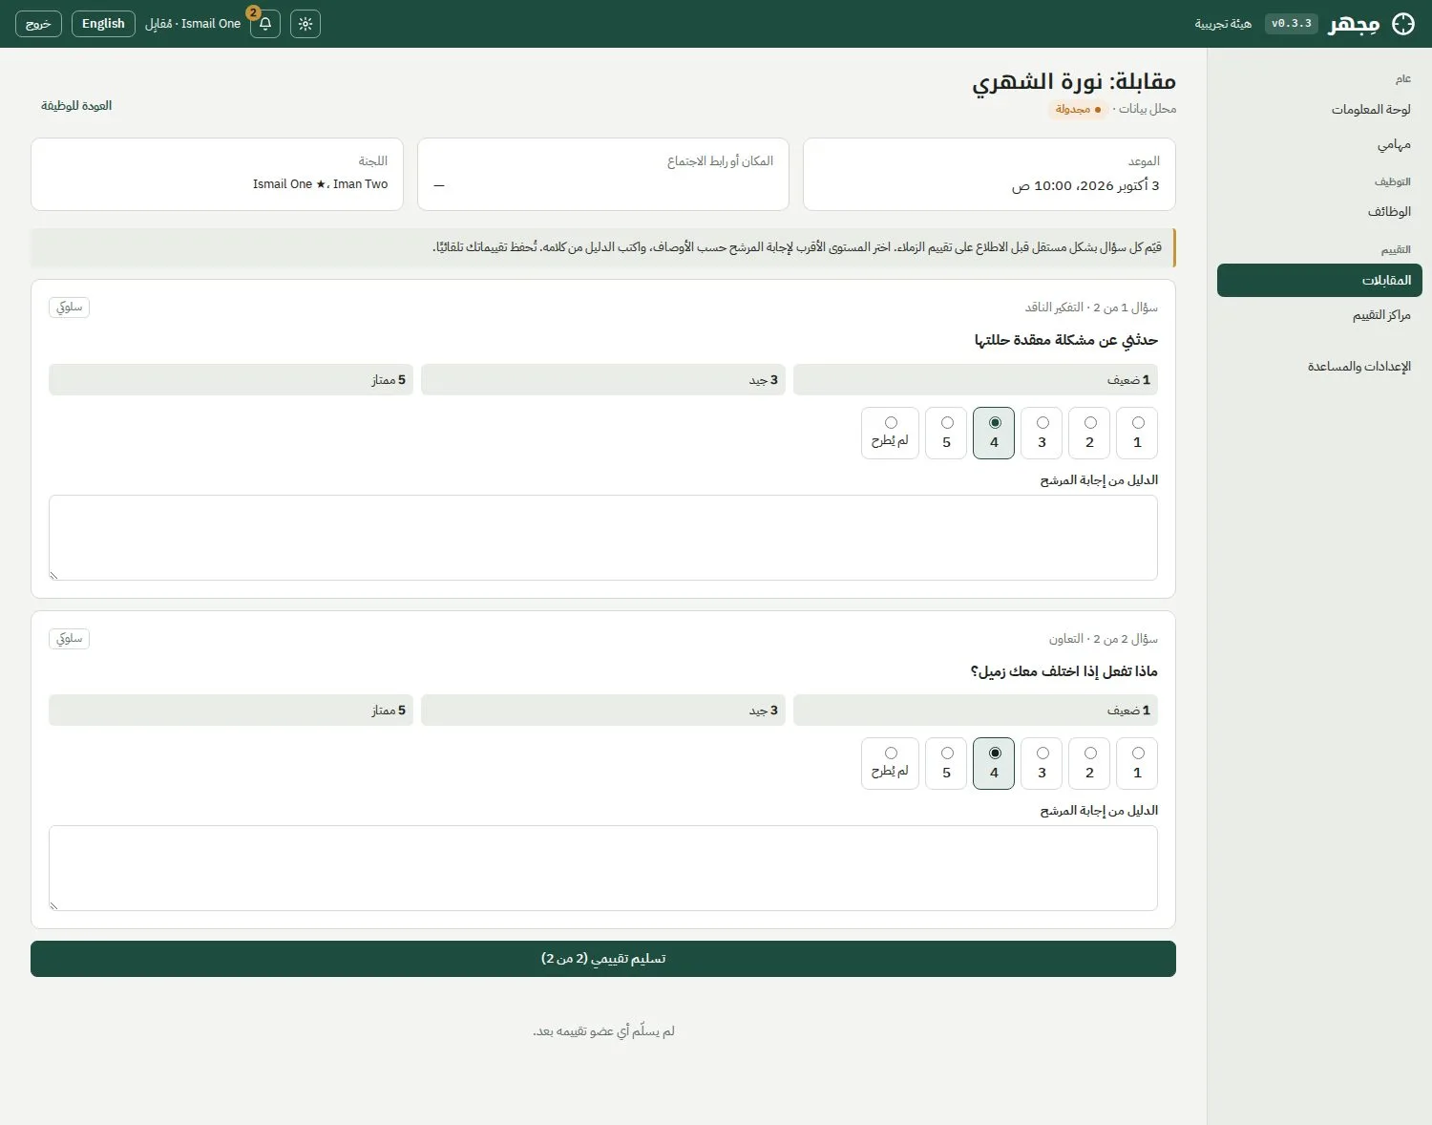Open الإعدادات والمساعدة in the sidebar
The height and width of the screenshot is (1125, 1432).
(1319, 366)
